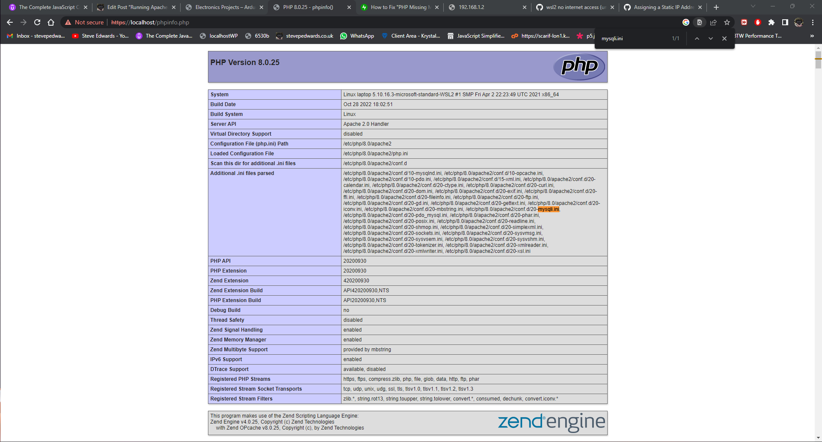Switch to Electronics Projects tab
This screenshot has height=442, width=822.
pos(224,7)
